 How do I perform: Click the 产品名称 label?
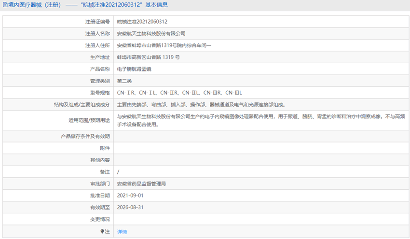[100, 69]
